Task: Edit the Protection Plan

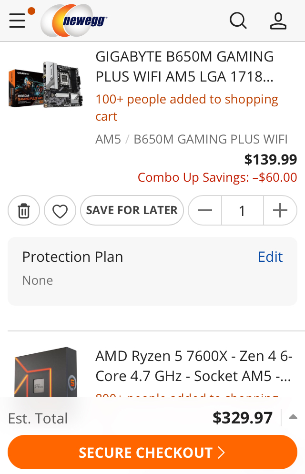Action: click(270, 257)
